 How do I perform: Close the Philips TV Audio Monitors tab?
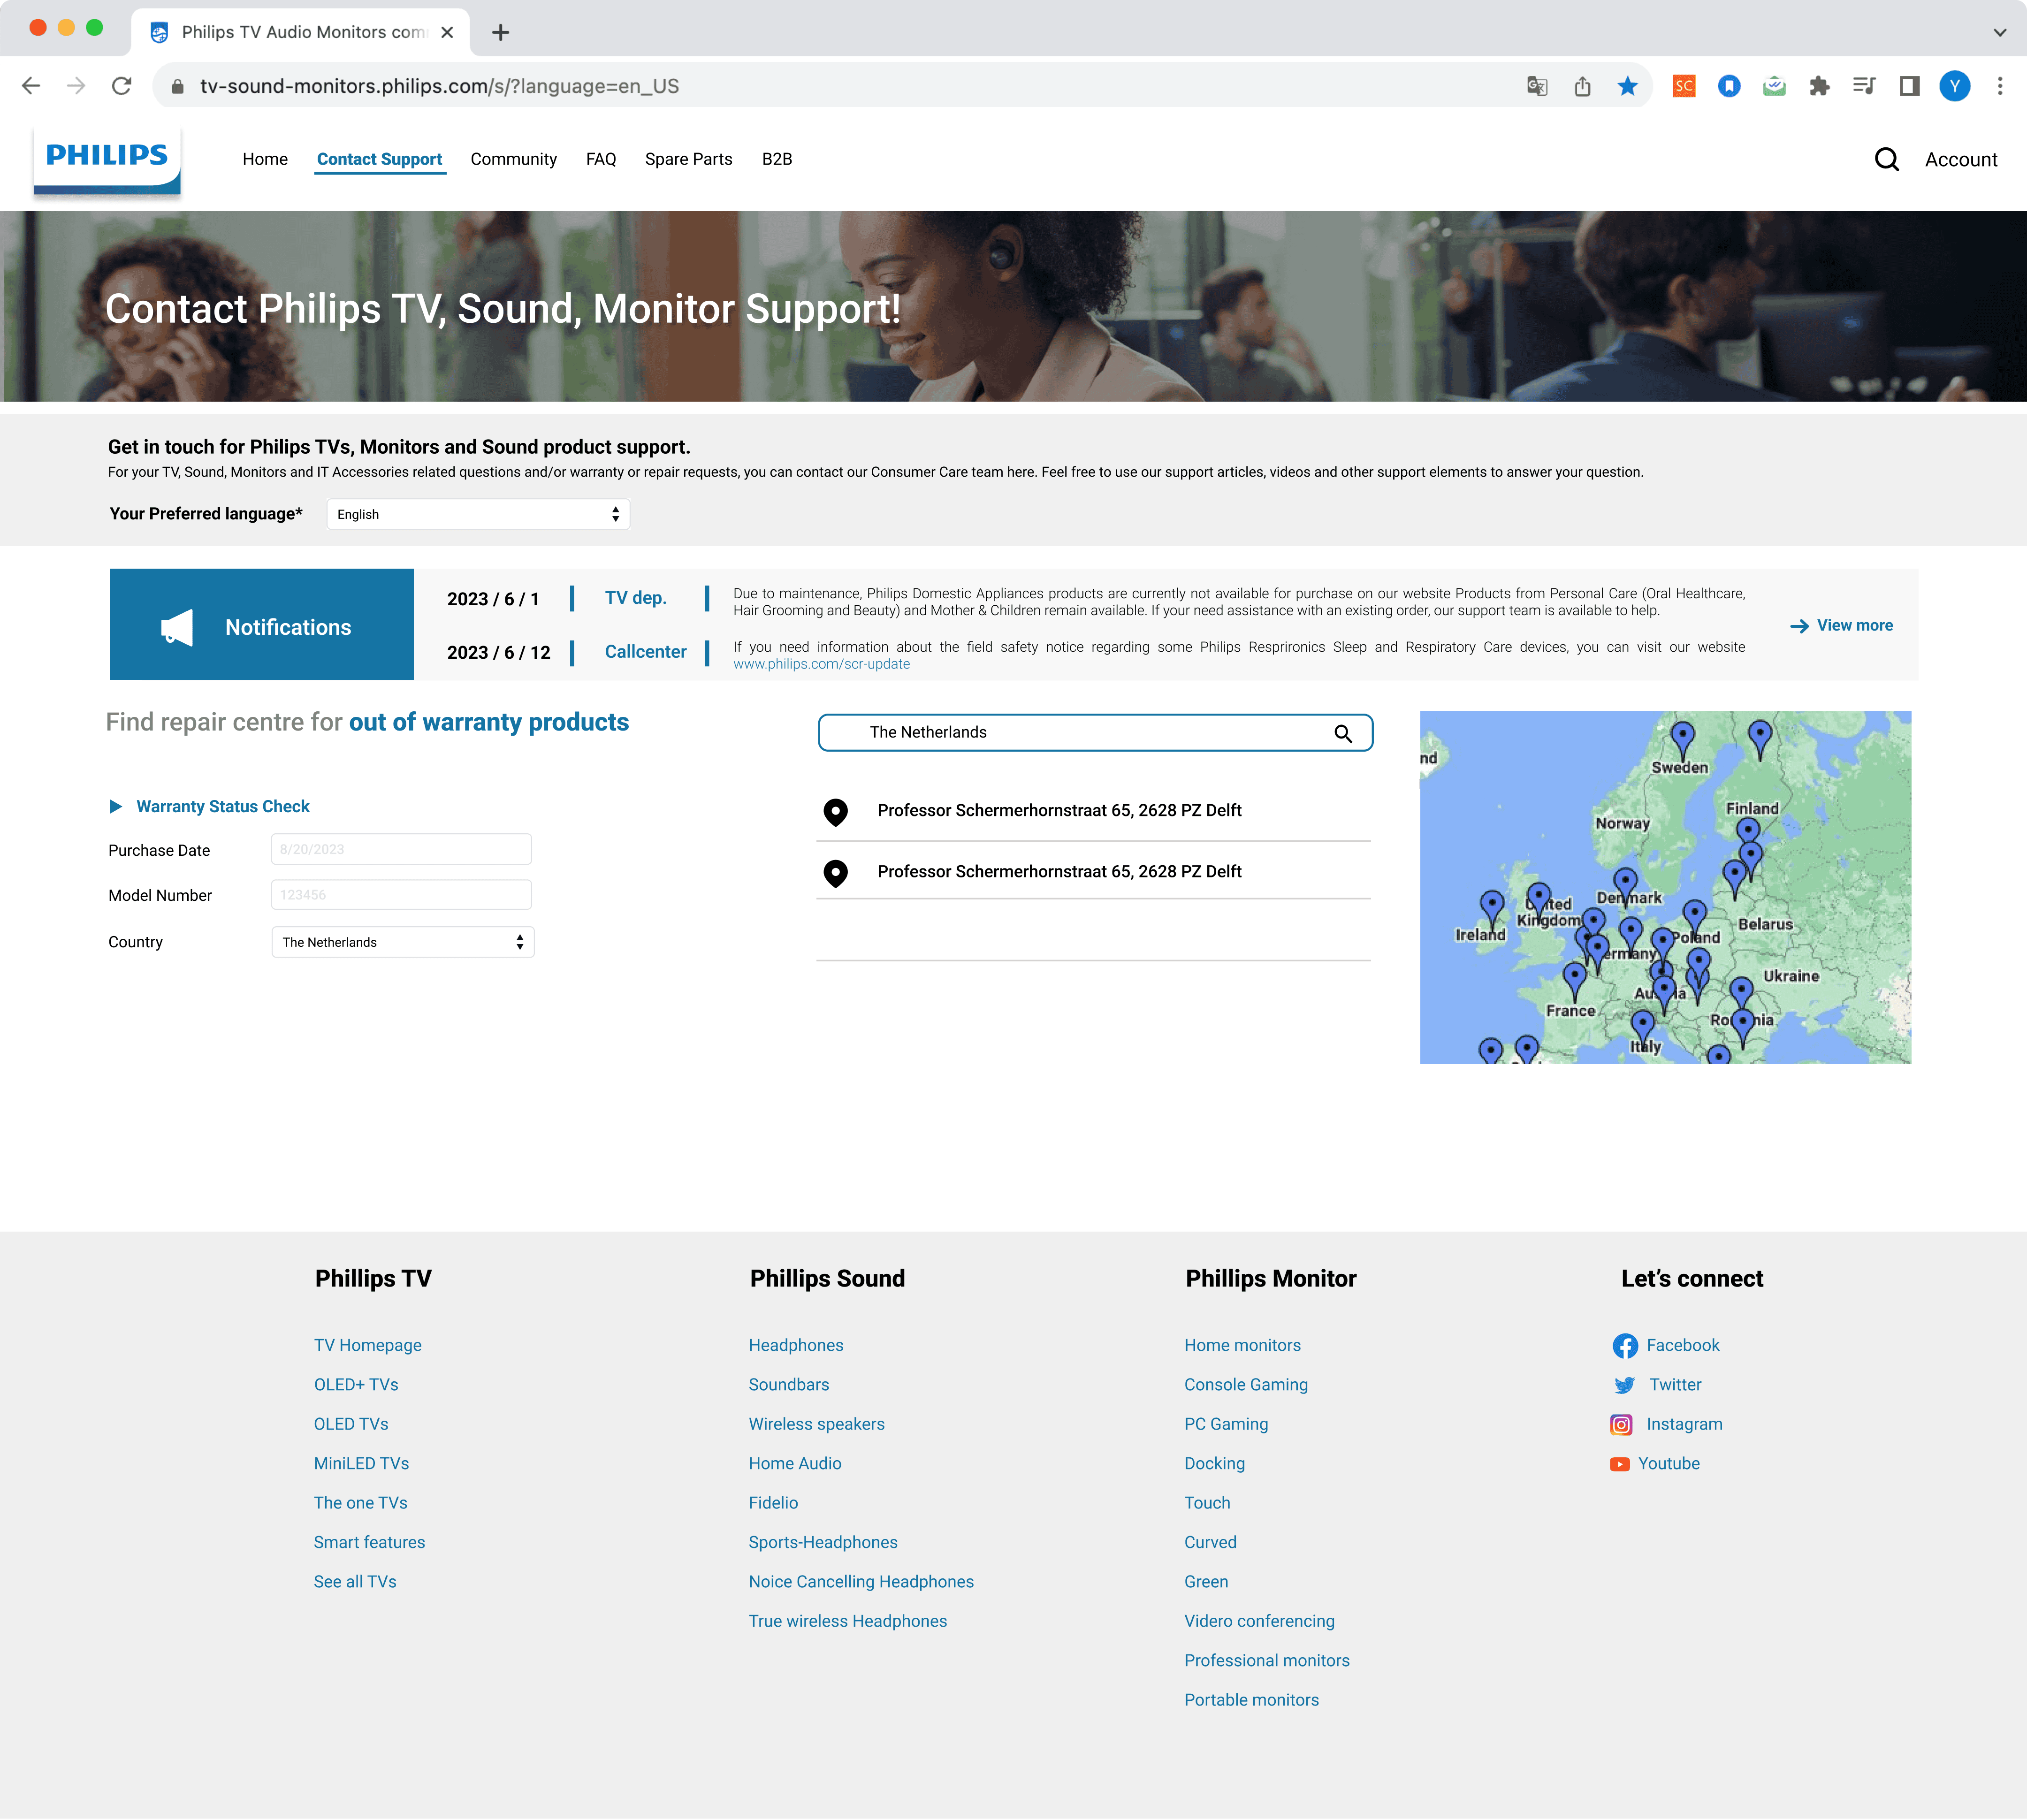447,32
